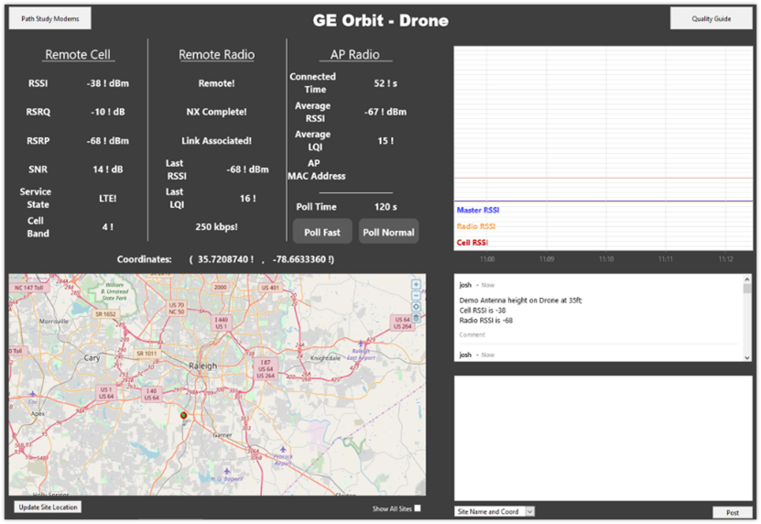Click 250 kbps data rate text

[216, 227]
